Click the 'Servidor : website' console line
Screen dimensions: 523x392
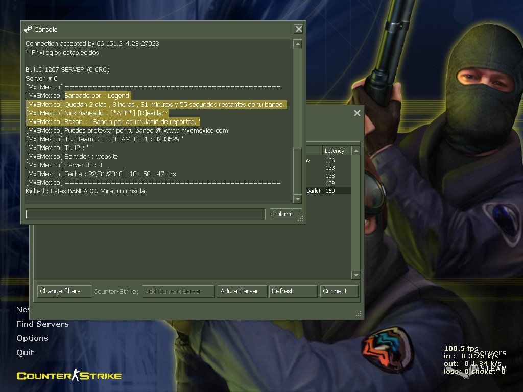pyautogui.click(x=72, y=156)
